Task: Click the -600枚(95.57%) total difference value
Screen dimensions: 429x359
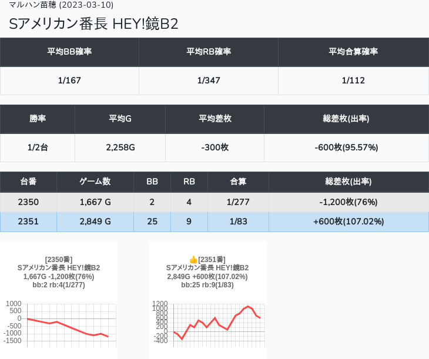Action: pyautogui.click(x=346, y=147)
